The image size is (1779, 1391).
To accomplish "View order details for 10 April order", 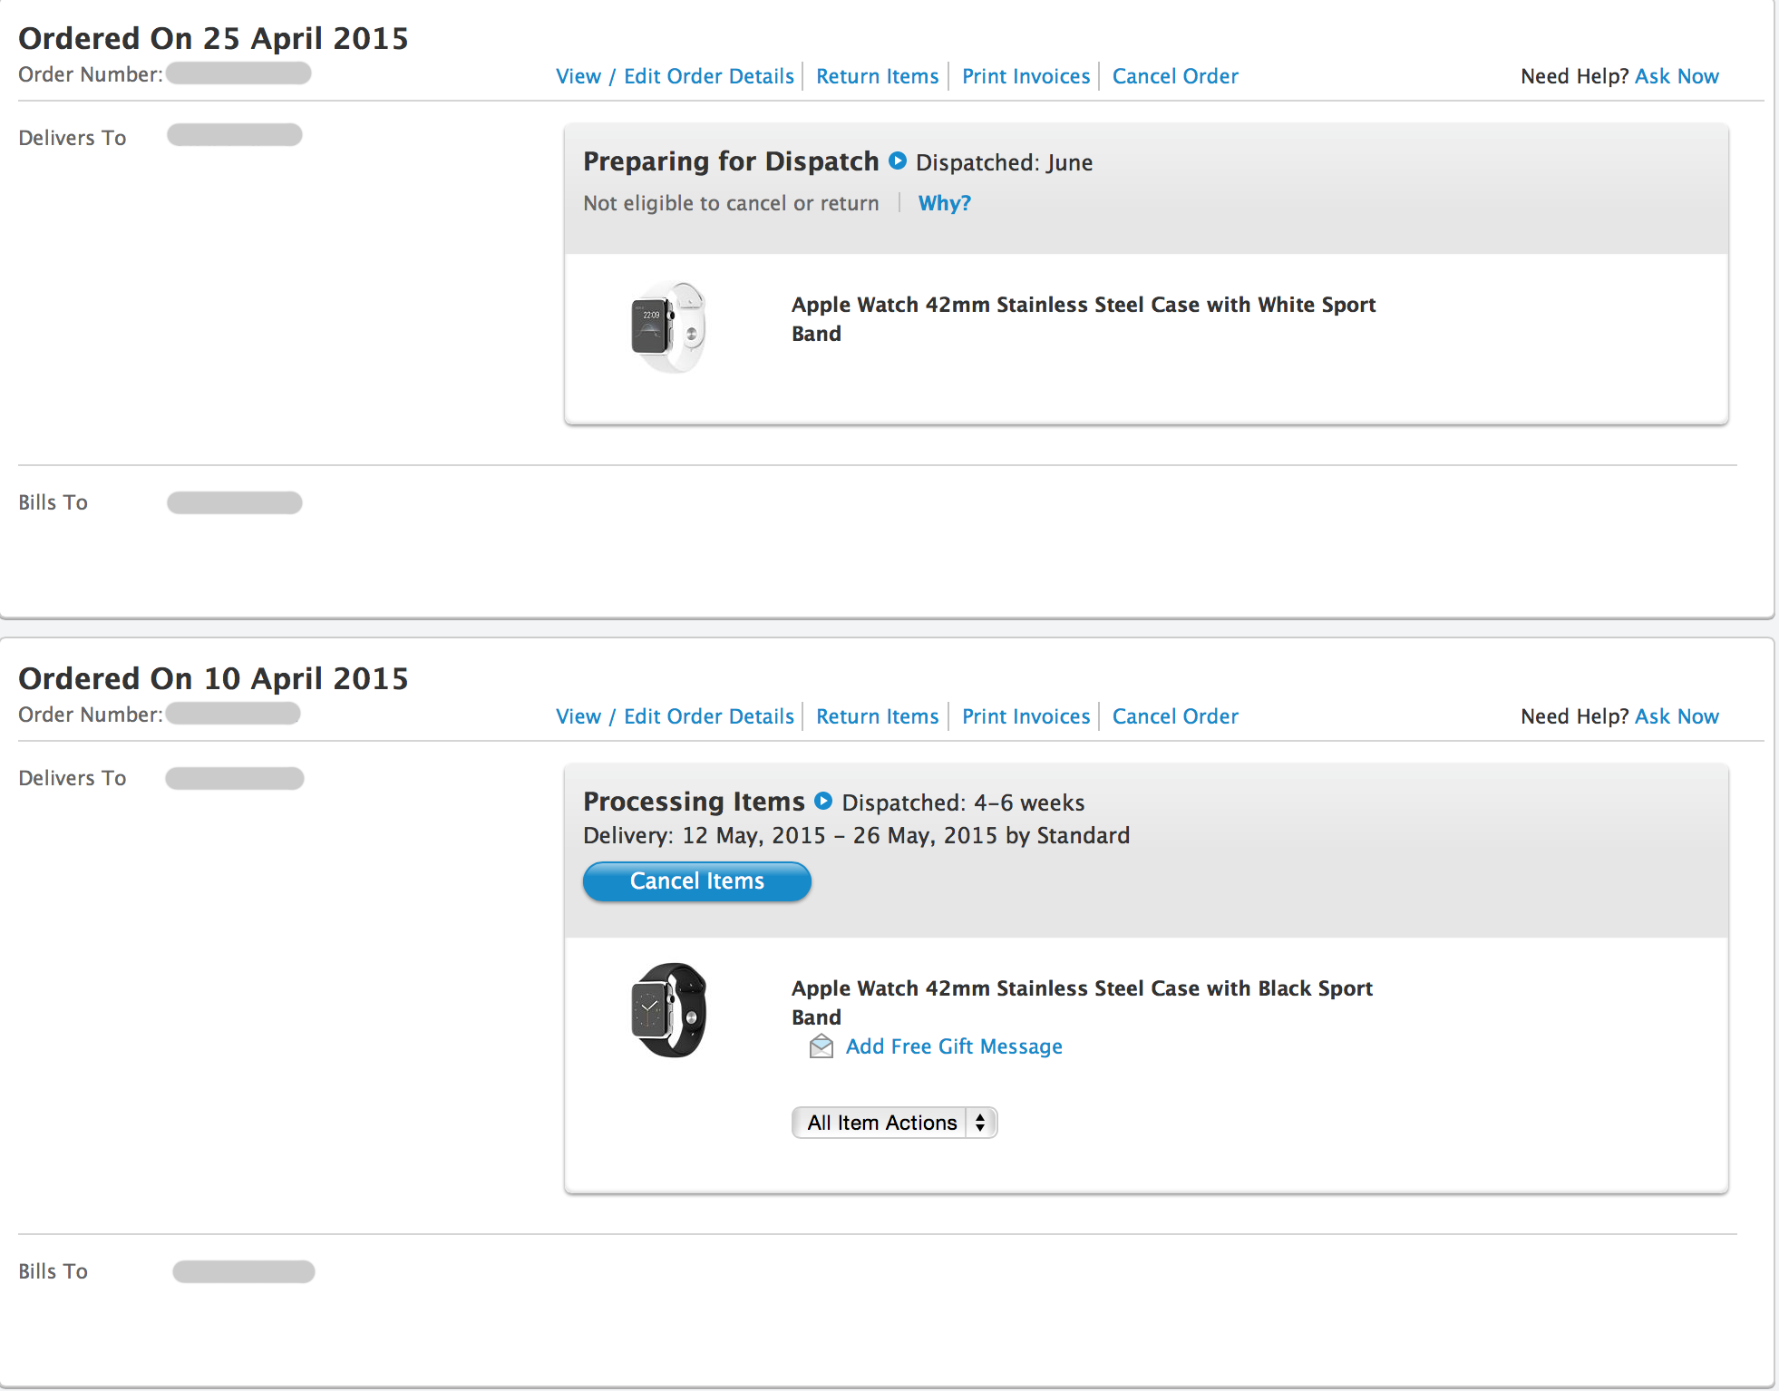I will point(675,716).
